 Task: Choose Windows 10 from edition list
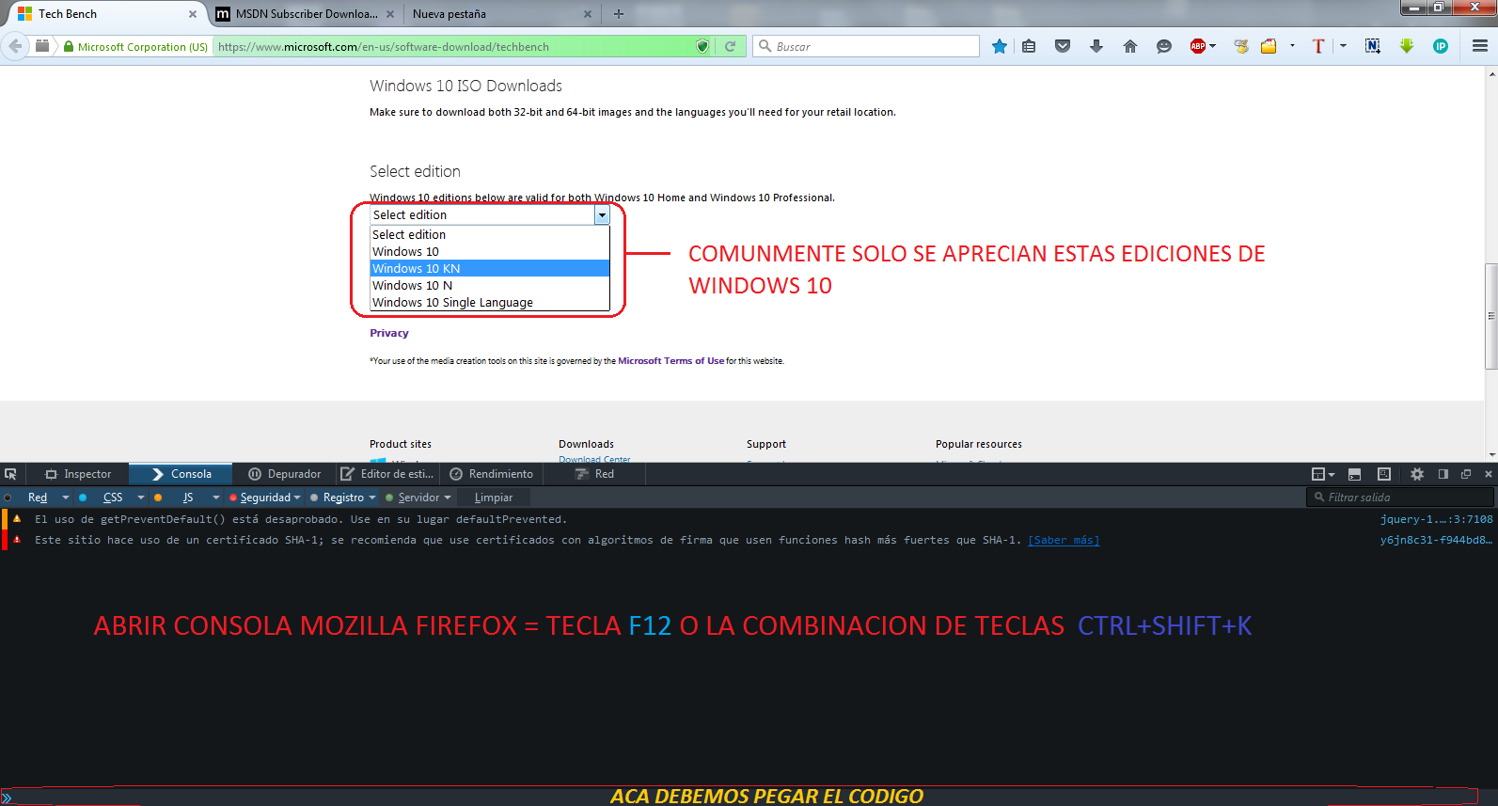click(x=490, y=252)
